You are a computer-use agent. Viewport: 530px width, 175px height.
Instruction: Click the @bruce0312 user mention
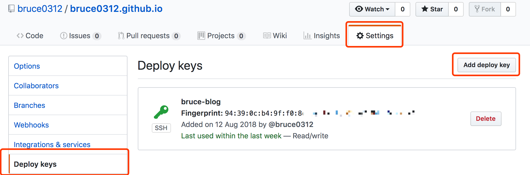(x=291, y=124)
